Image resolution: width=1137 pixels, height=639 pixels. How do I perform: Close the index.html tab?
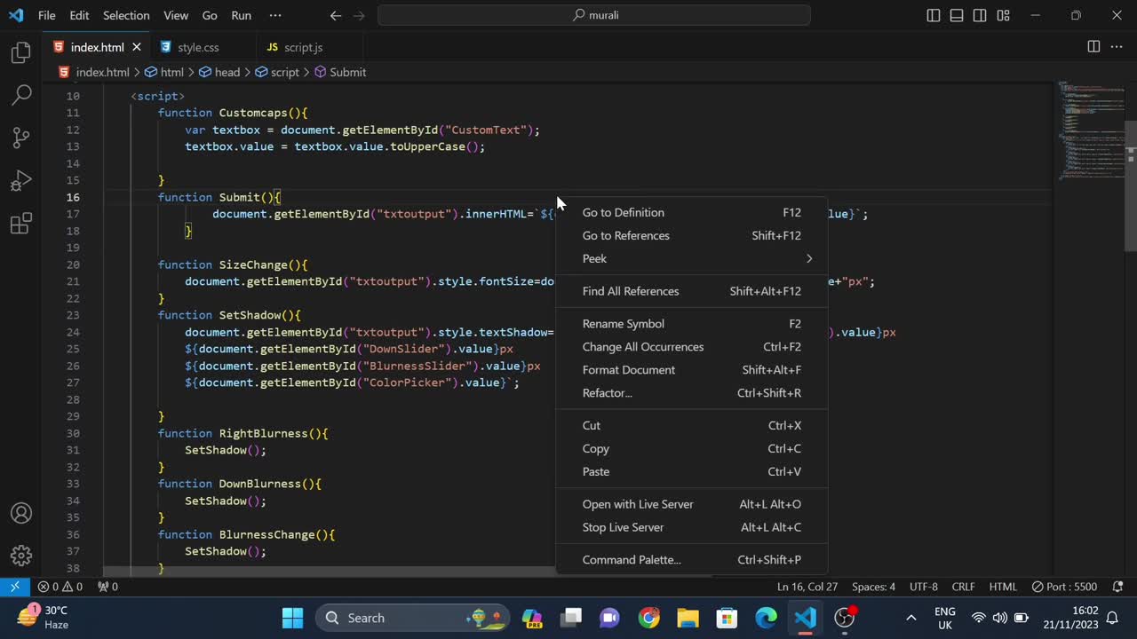[136, 47]
